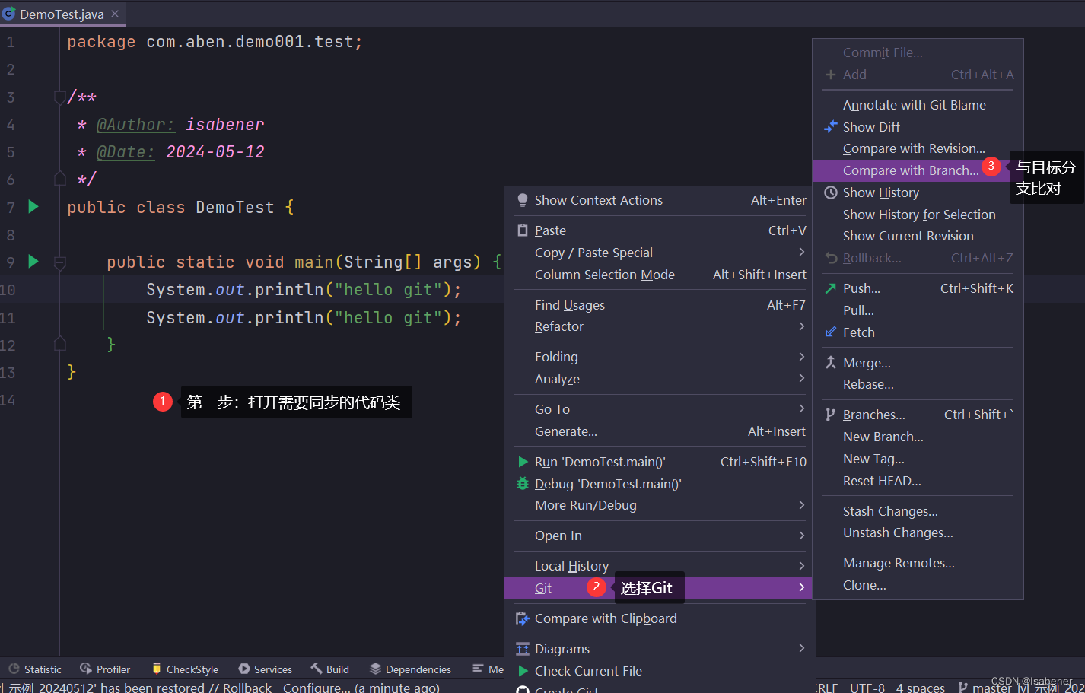
Task: Select Show History for Selection
Action: (x=918, y=215)
